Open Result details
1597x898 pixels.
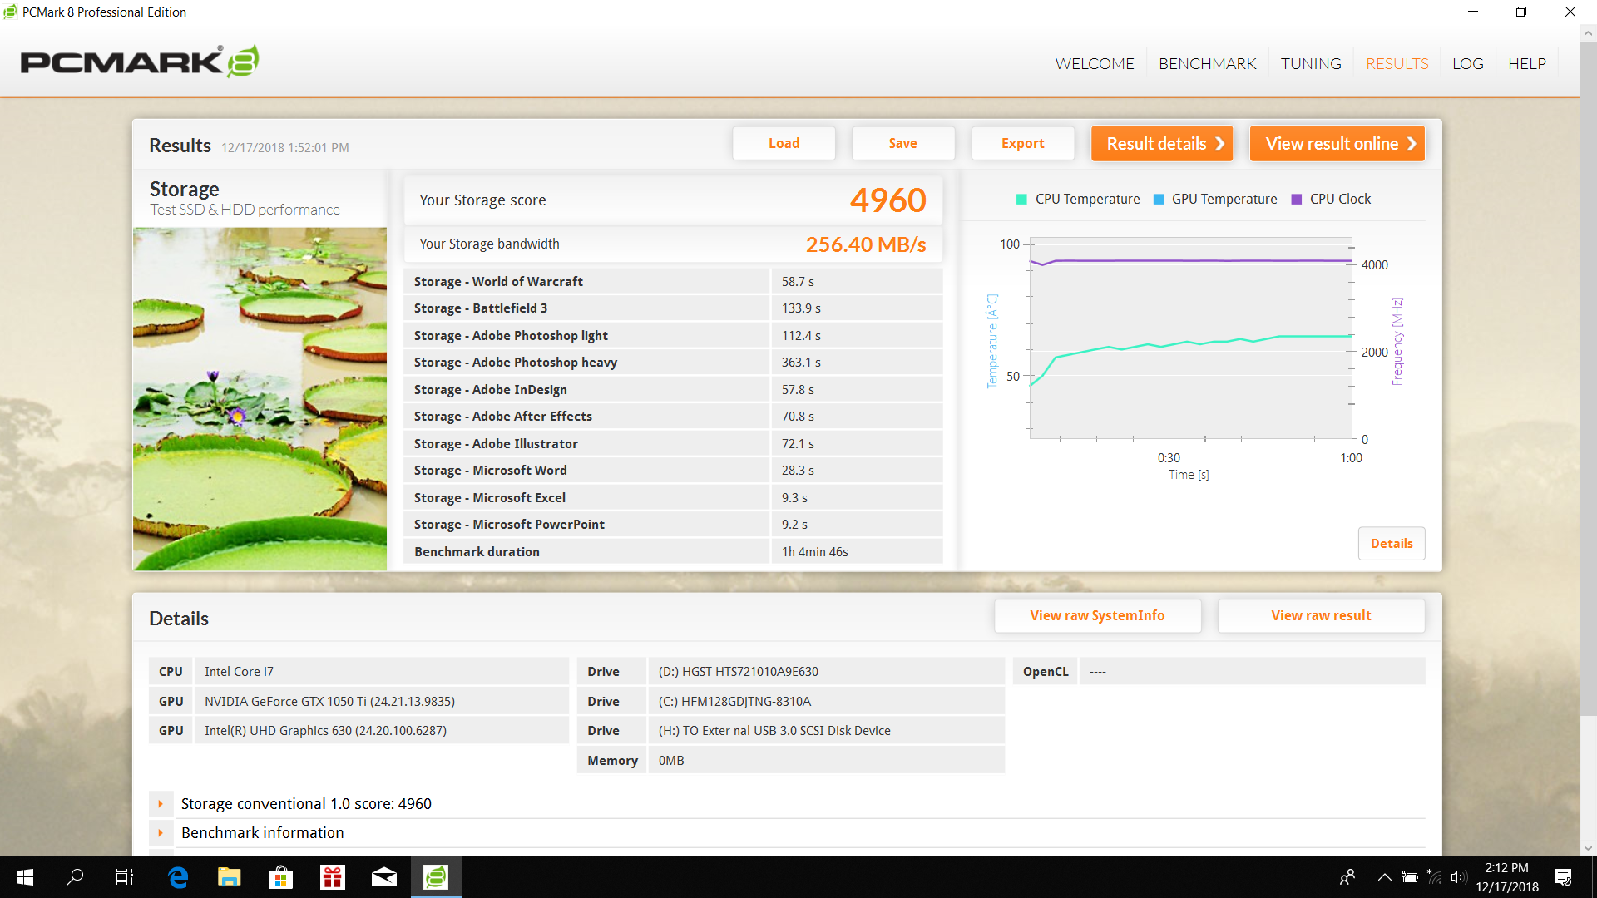(1161, 143)
